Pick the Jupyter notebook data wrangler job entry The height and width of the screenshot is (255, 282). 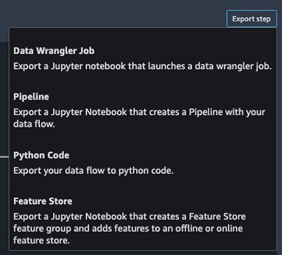[x=142, y=58]
